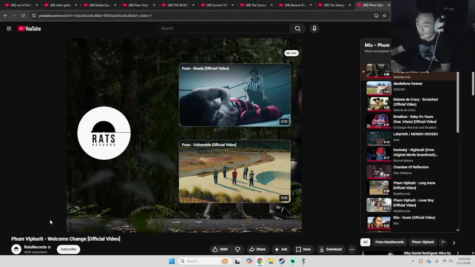Download the video
The width and height of the screenshot is (475, 267).
click(x=331, y=249)
